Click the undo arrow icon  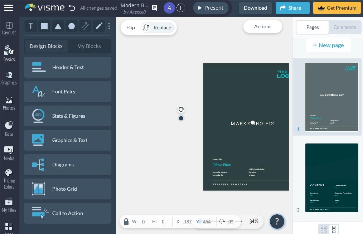(x=72, y=8)
